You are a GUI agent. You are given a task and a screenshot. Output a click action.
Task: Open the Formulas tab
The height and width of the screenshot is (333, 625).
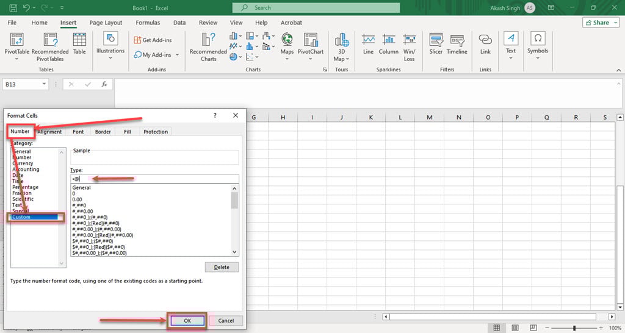pos(148,23)
